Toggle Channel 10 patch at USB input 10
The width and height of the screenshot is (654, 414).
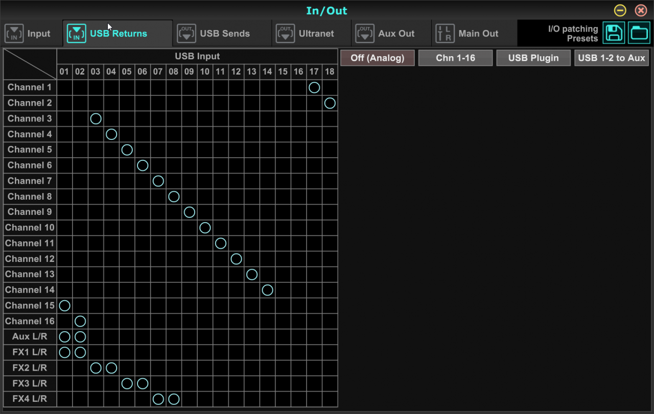point(205,228)
